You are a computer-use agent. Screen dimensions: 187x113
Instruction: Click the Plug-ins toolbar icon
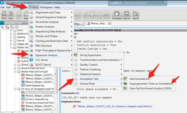tap(126, 14)
